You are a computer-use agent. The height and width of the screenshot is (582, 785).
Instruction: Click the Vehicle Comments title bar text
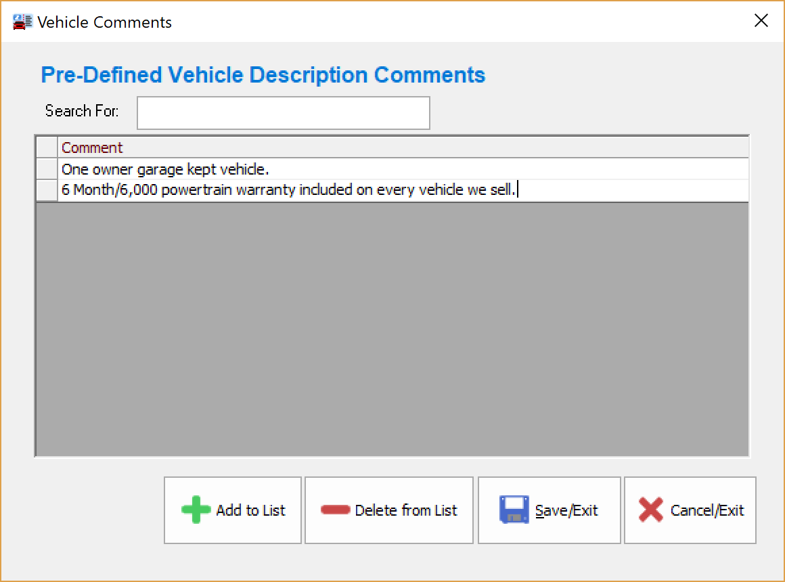point(105,21)
